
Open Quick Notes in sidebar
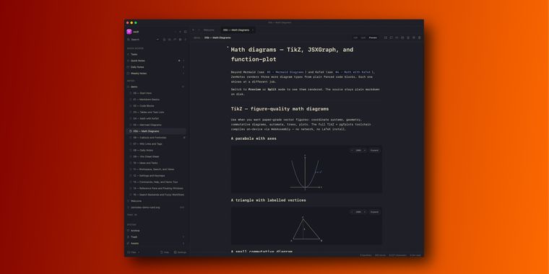(x=156, y=61)
